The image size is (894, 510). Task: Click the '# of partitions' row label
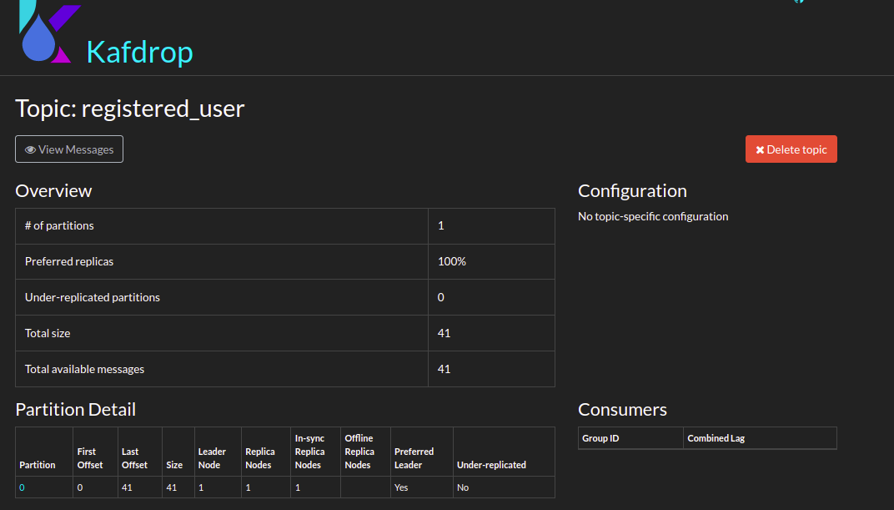point(59,225)
